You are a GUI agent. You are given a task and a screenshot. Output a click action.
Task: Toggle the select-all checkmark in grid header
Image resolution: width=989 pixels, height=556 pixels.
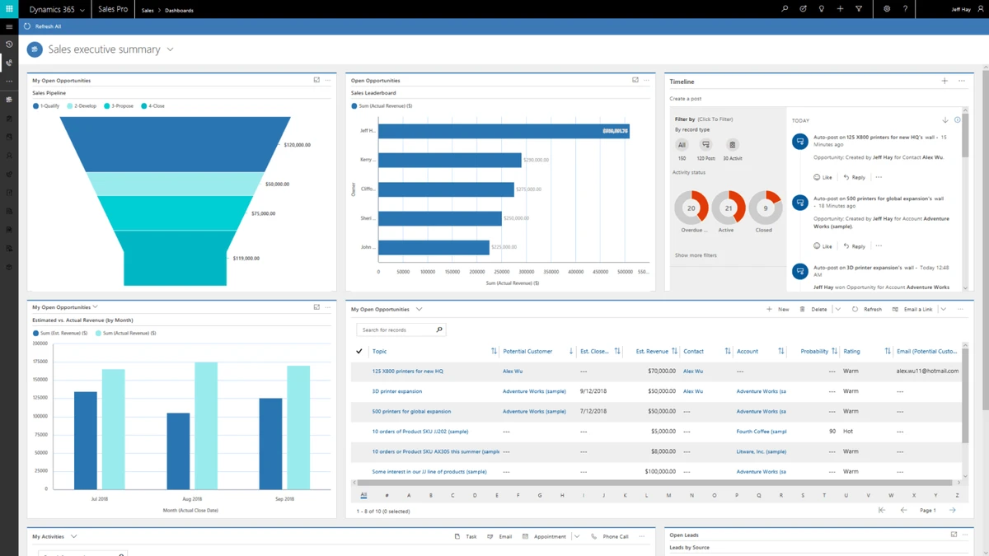[x=359, y=351]
